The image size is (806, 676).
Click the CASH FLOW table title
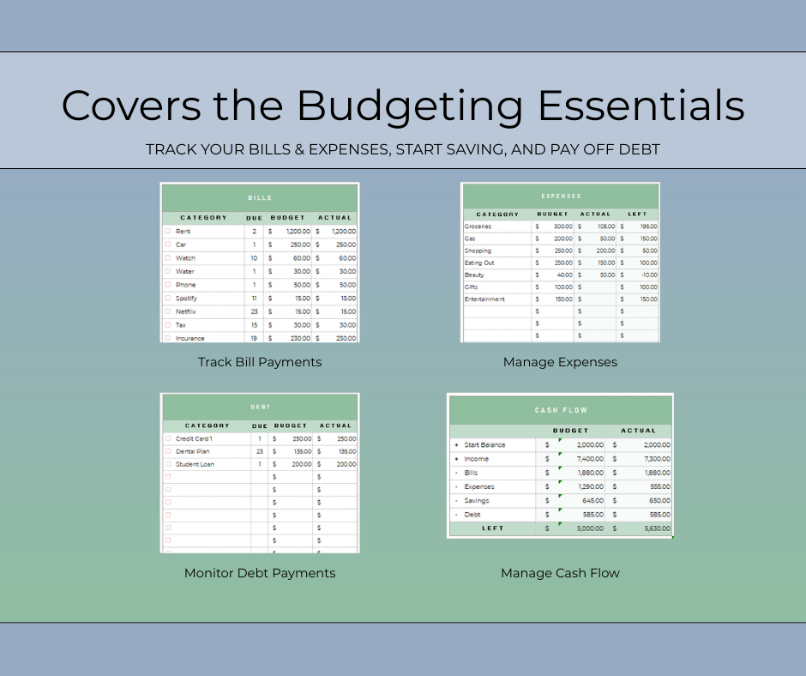561,410
